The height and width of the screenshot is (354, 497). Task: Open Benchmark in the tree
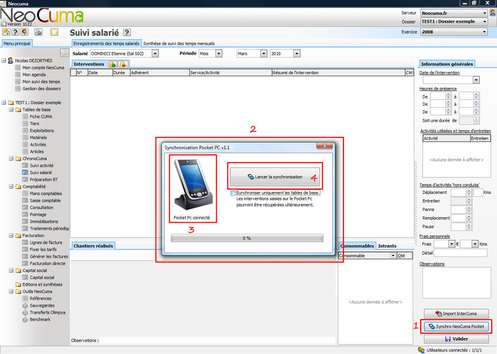[40, 319]
